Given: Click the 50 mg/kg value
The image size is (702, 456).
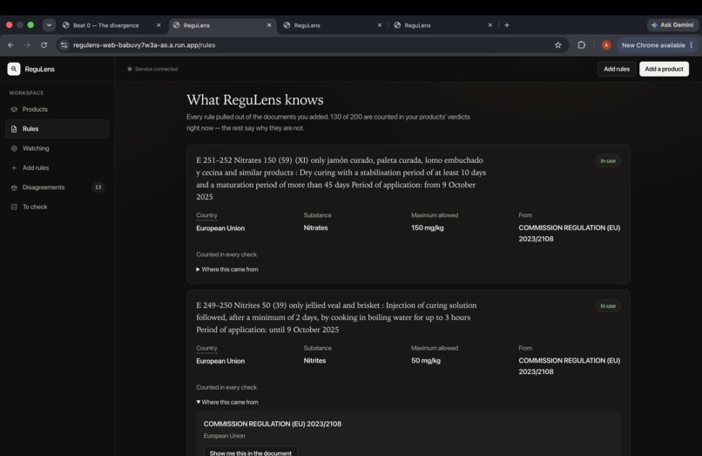Looking at the screenshot, I should (425, 360).
